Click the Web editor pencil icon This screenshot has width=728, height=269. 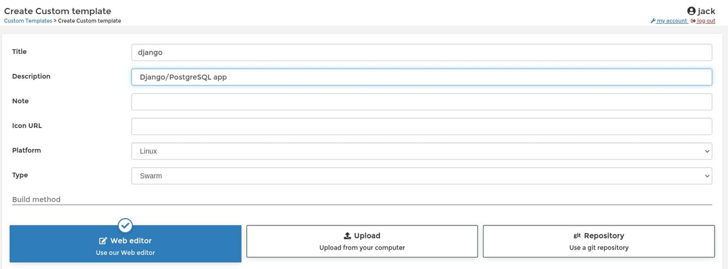103,241
